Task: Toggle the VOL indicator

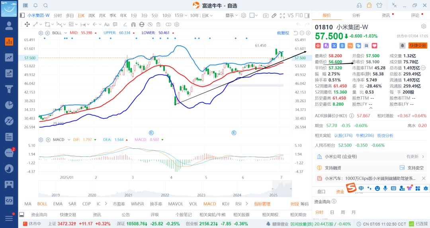Action: (193, 204)
